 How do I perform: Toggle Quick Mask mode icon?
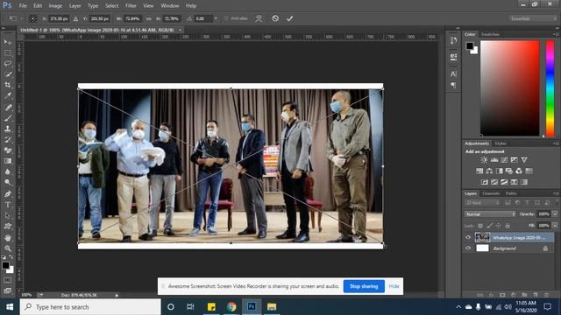click(x=8, y=280)
